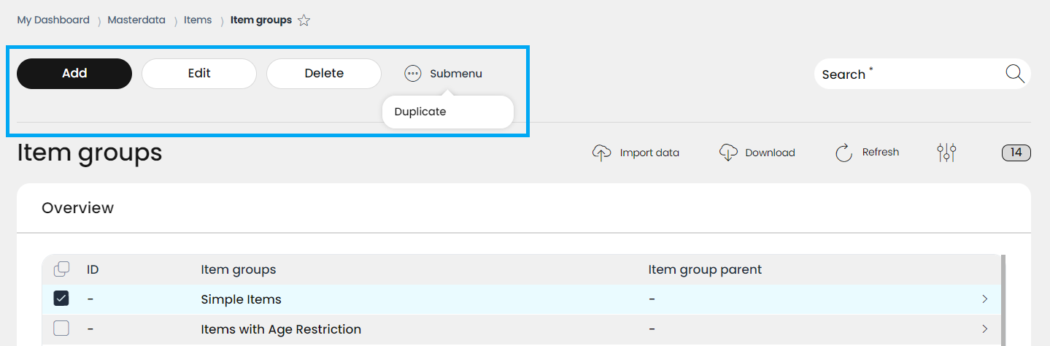Click the Refresh label

tap(881, 153)
